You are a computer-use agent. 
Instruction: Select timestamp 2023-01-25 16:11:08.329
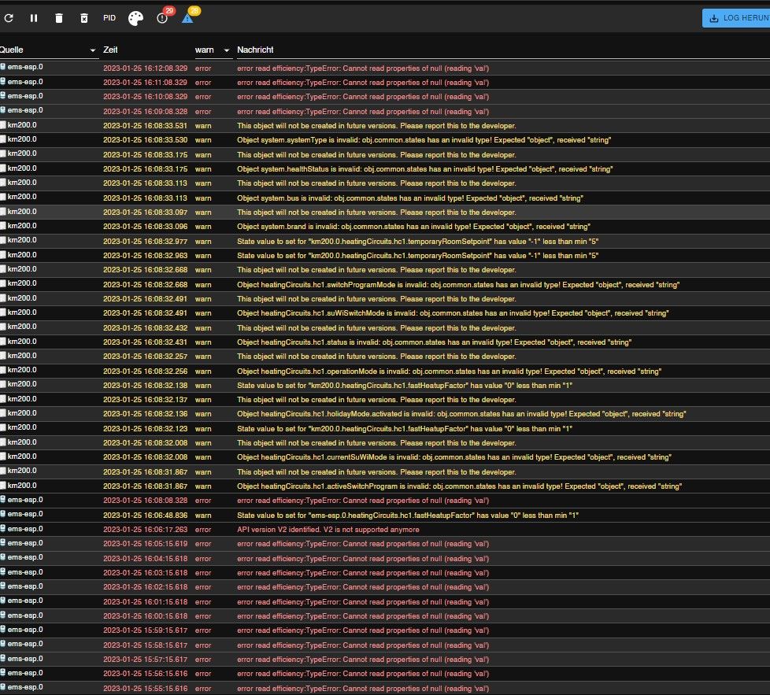[145, 83]
